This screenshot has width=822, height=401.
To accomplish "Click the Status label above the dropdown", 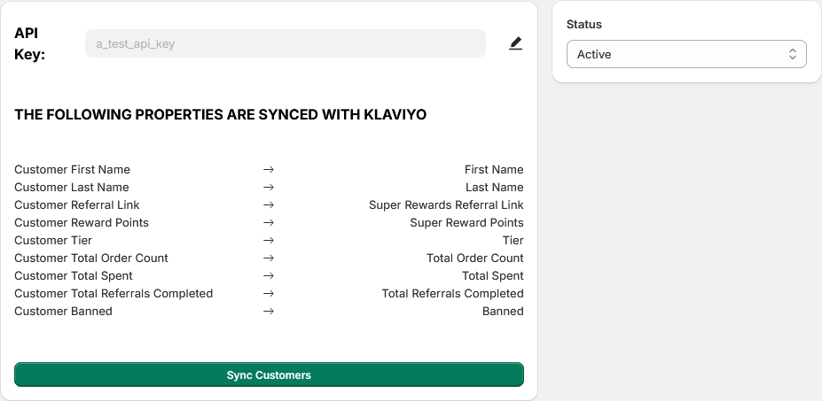I will coord(584,24).
